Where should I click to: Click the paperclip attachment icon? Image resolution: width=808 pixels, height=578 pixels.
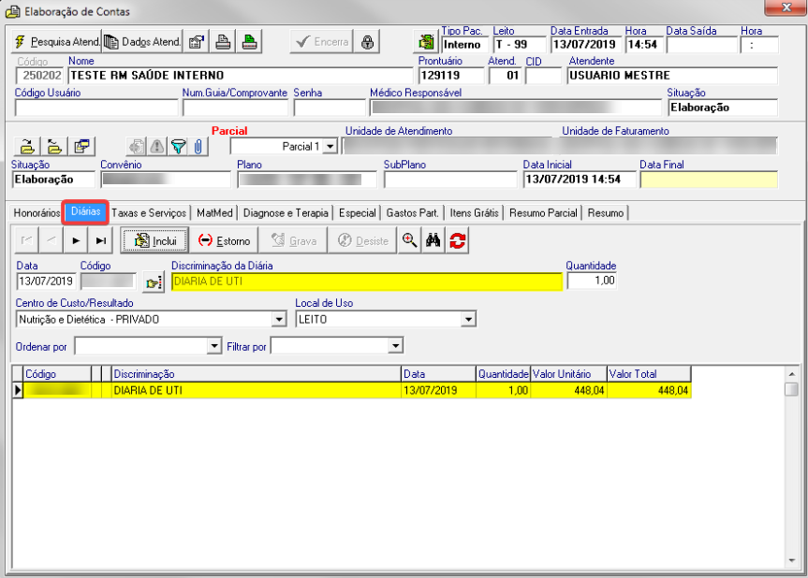[198, 147]
